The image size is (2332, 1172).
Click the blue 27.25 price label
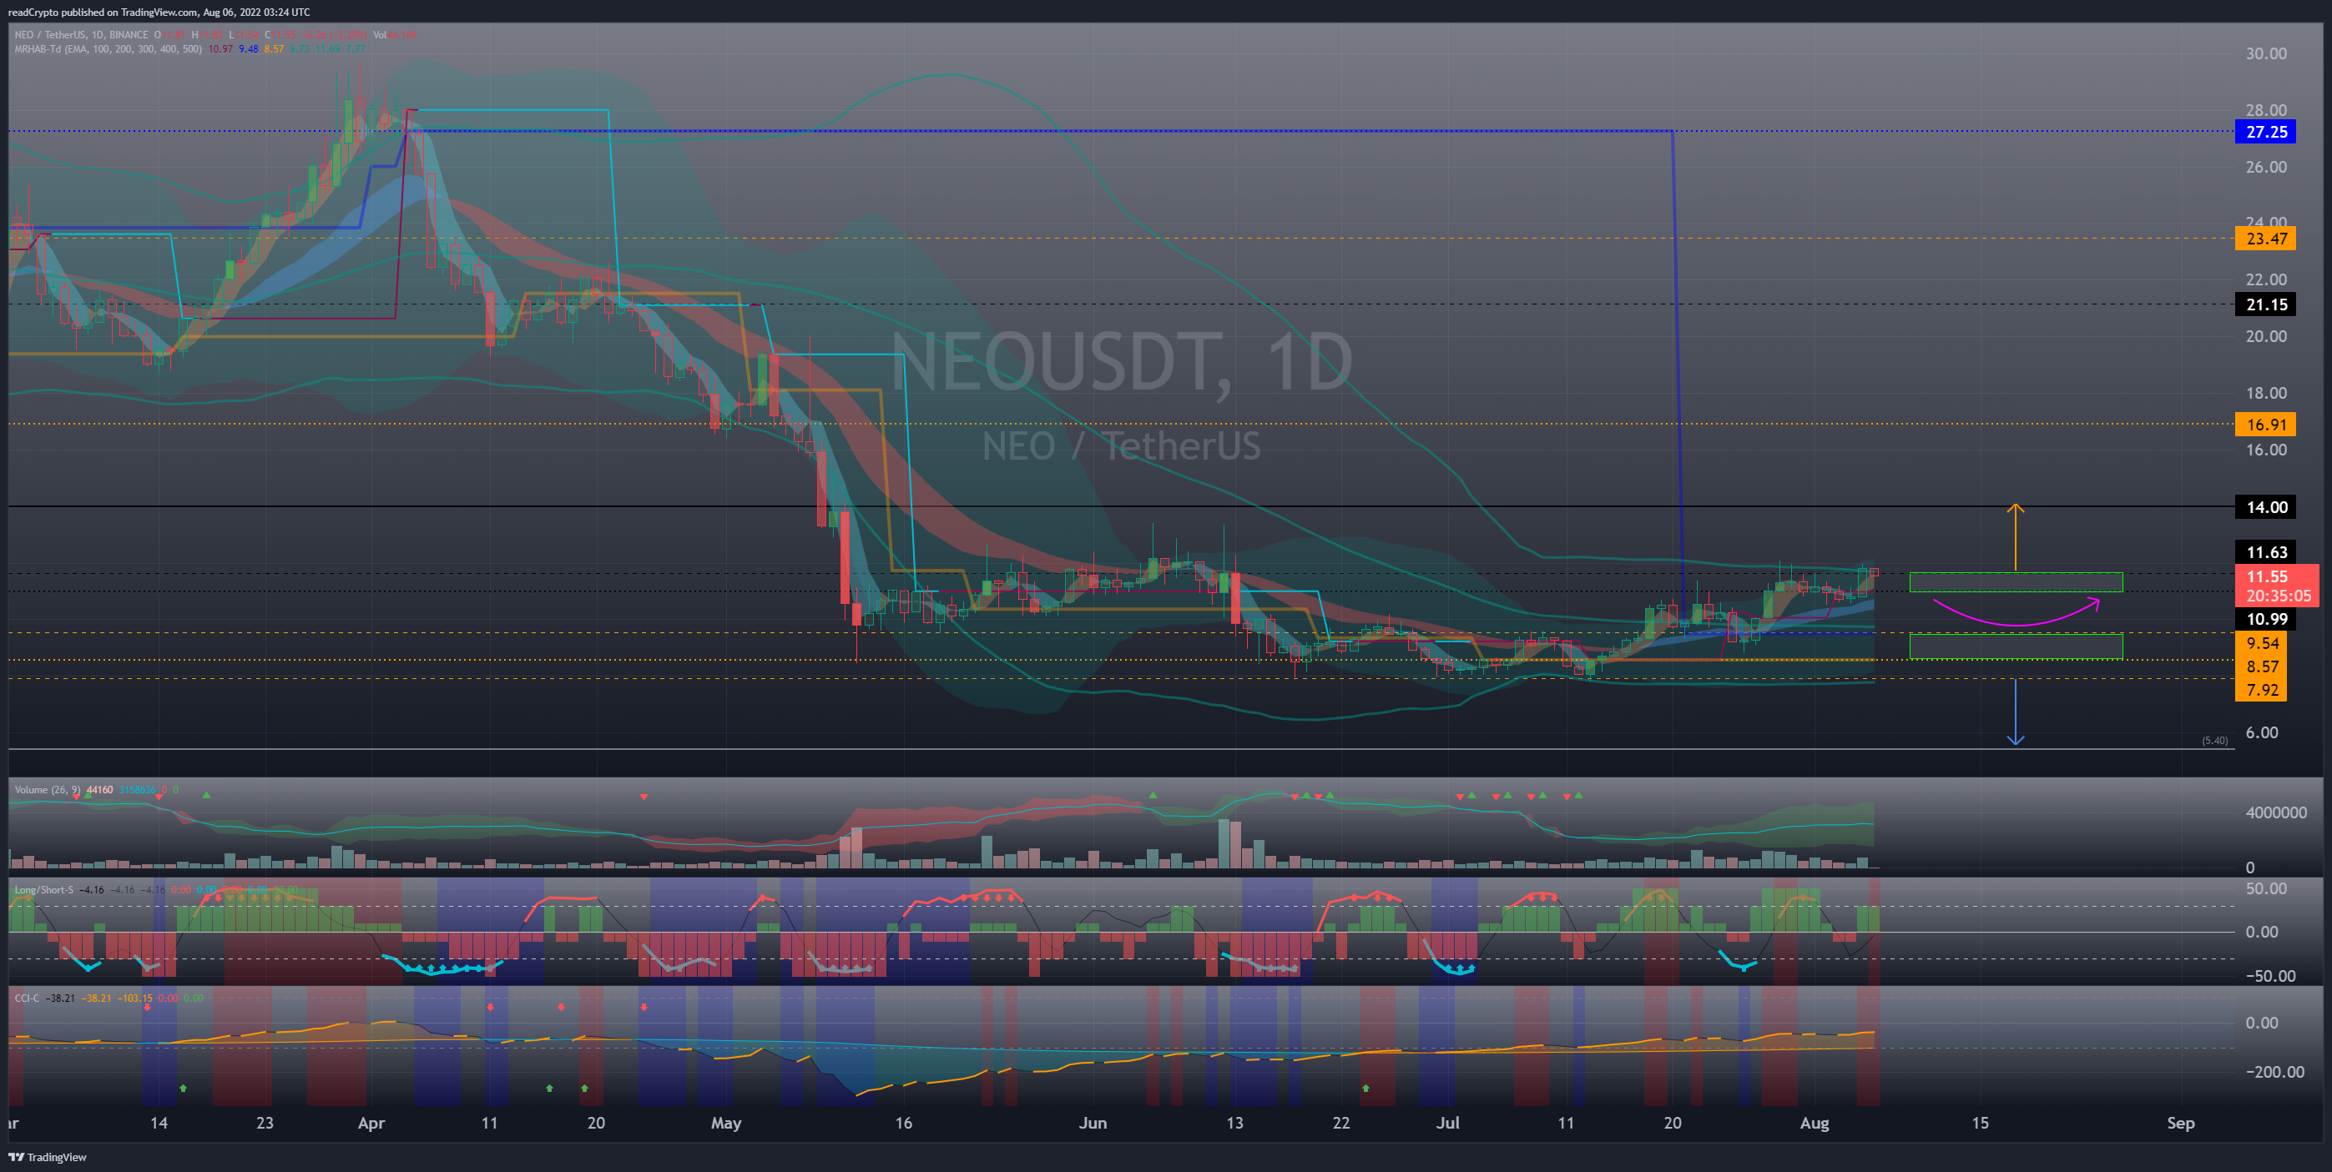tap(2266, 132)
